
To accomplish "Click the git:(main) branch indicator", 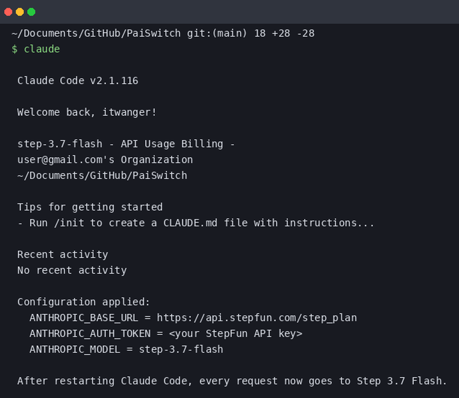I will click(x=217, y=33).
